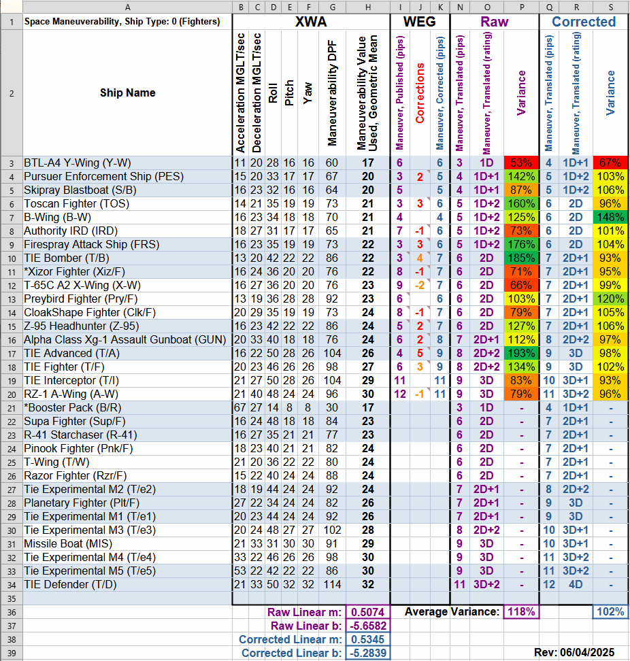This screenshot has height=661, width=630.
Task: Select column A header
Action: (x=127, y=7)
